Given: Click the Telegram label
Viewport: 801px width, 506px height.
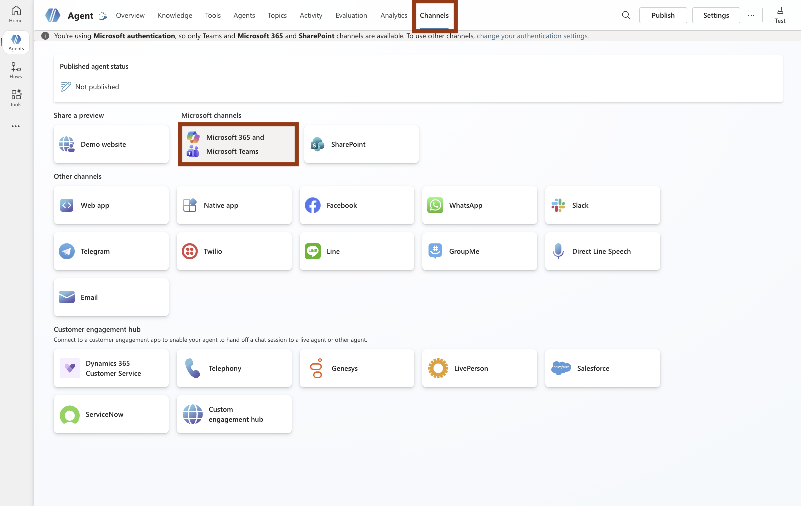Looking at the screenshot, I should click(95, 251).
